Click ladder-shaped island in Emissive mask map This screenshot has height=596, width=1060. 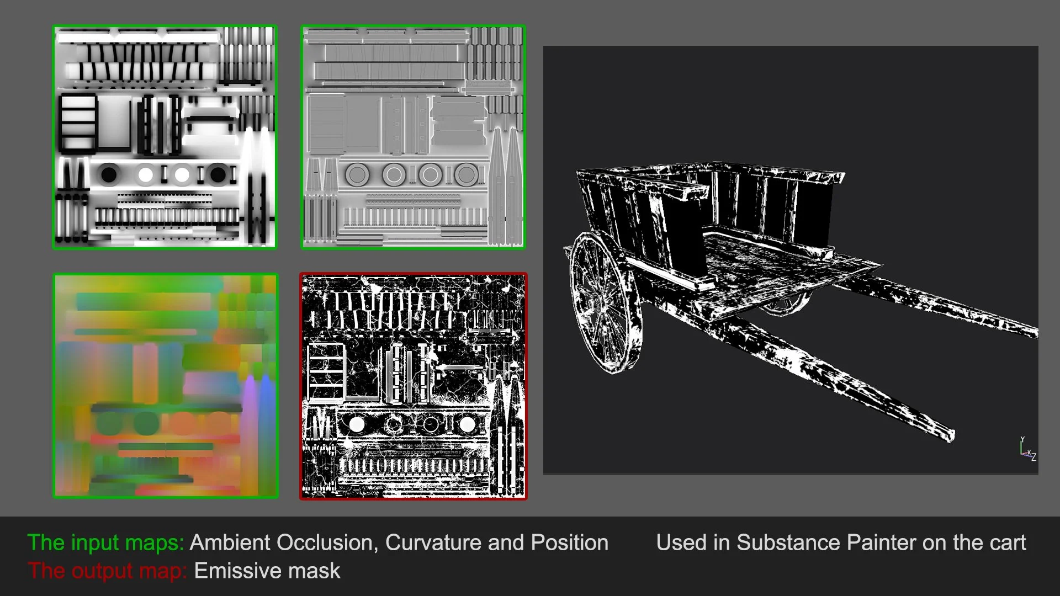(326, 371)
